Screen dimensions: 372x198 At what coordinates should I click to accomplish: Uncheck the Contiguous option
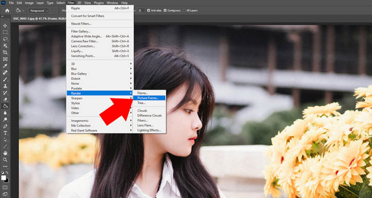pos(166,10)
